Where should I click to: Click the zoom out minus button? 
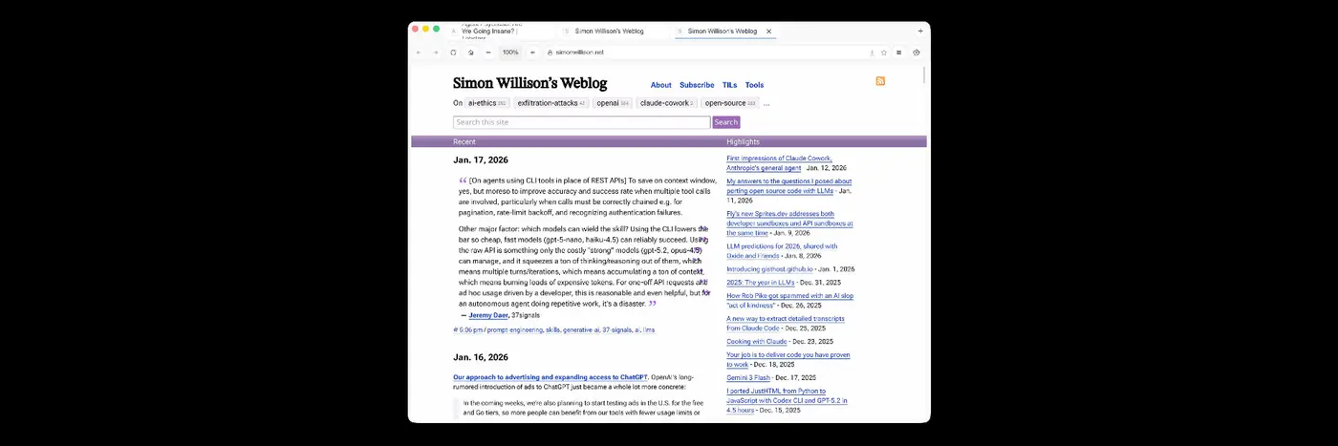(488, 53)
